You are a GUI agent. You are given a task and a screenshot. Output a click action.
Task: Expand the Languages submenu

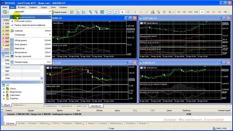(31, 11)
